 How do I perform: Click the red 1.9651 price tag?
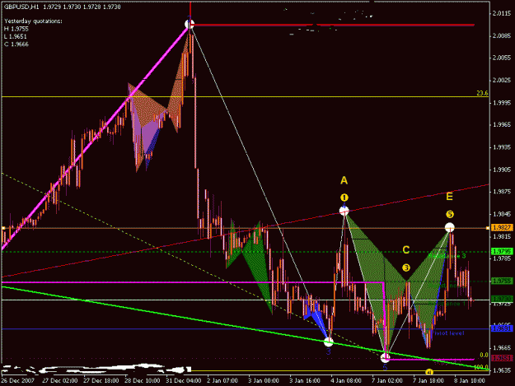pyautogui.click(x=502, y=358)
